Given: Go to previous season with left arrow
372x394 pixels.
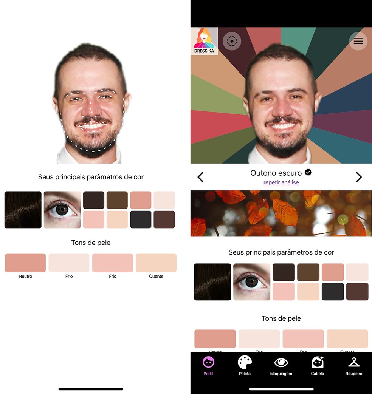Looking at the screenshot, I should pos(200,177).
